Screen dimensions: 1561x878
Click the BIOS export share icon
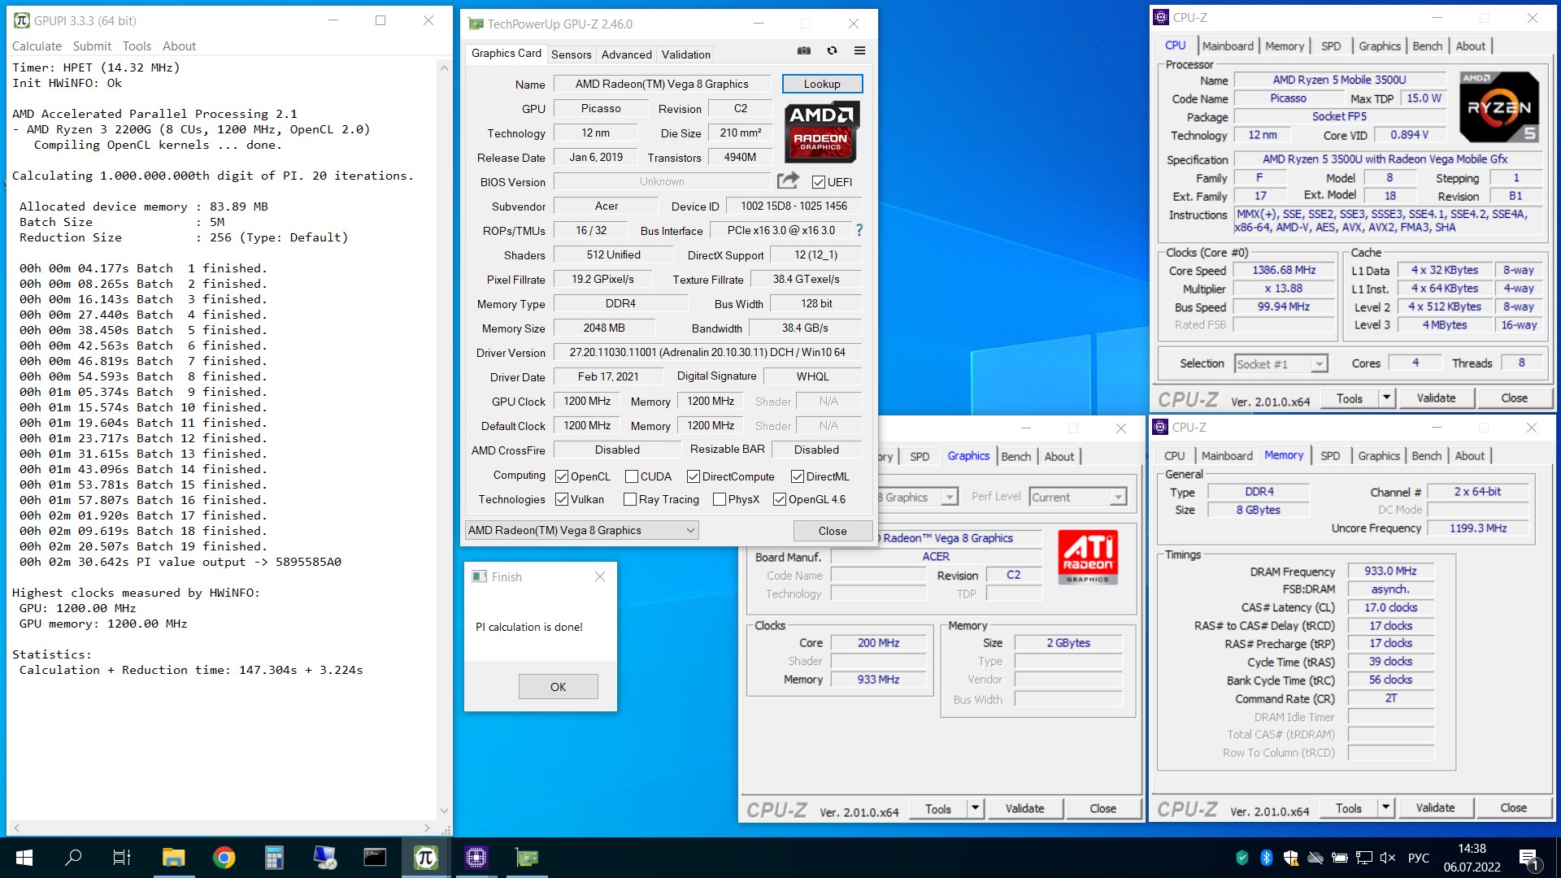[x=788, y=180]
